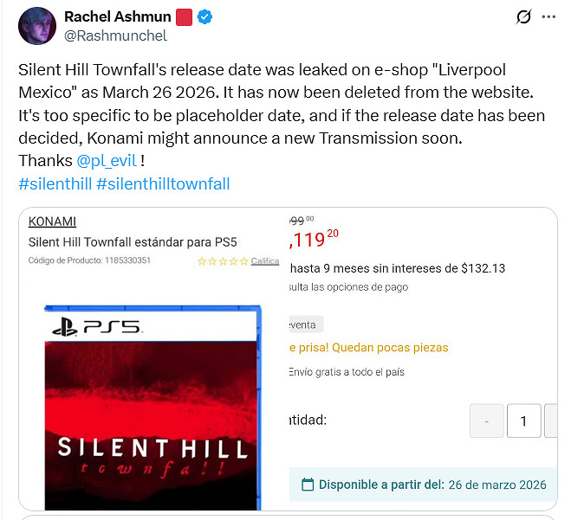Click the Grok icon on the post

(522, 16)
